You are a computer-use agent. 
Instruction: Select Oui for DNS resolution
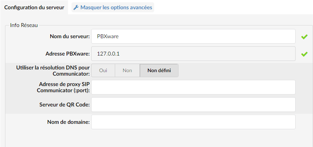[103, 71]
